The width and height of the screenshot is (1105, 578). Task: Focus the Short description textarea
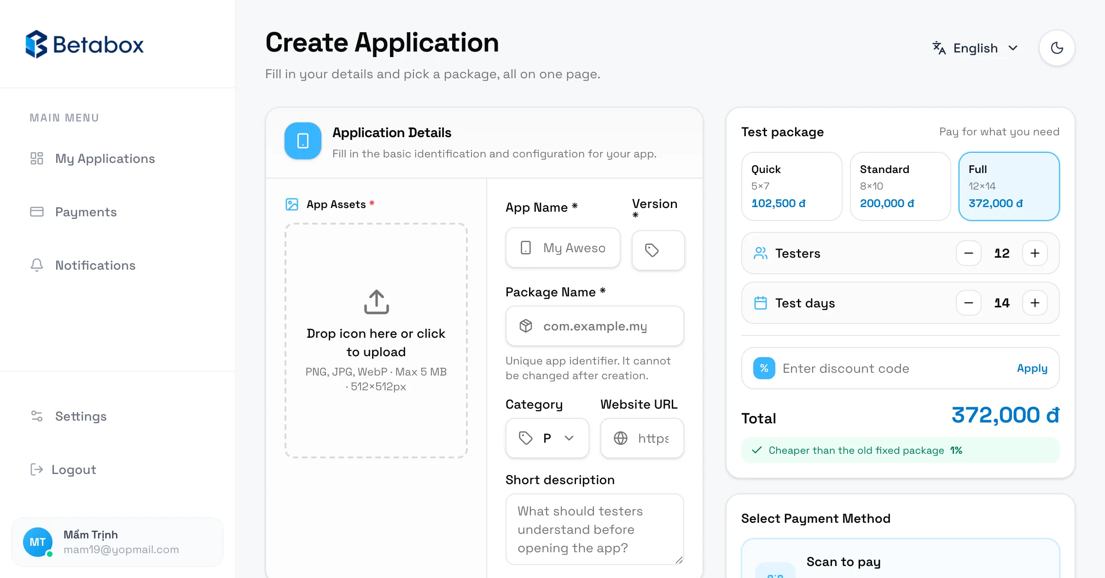pyautogui.click(x=594, y=529)
